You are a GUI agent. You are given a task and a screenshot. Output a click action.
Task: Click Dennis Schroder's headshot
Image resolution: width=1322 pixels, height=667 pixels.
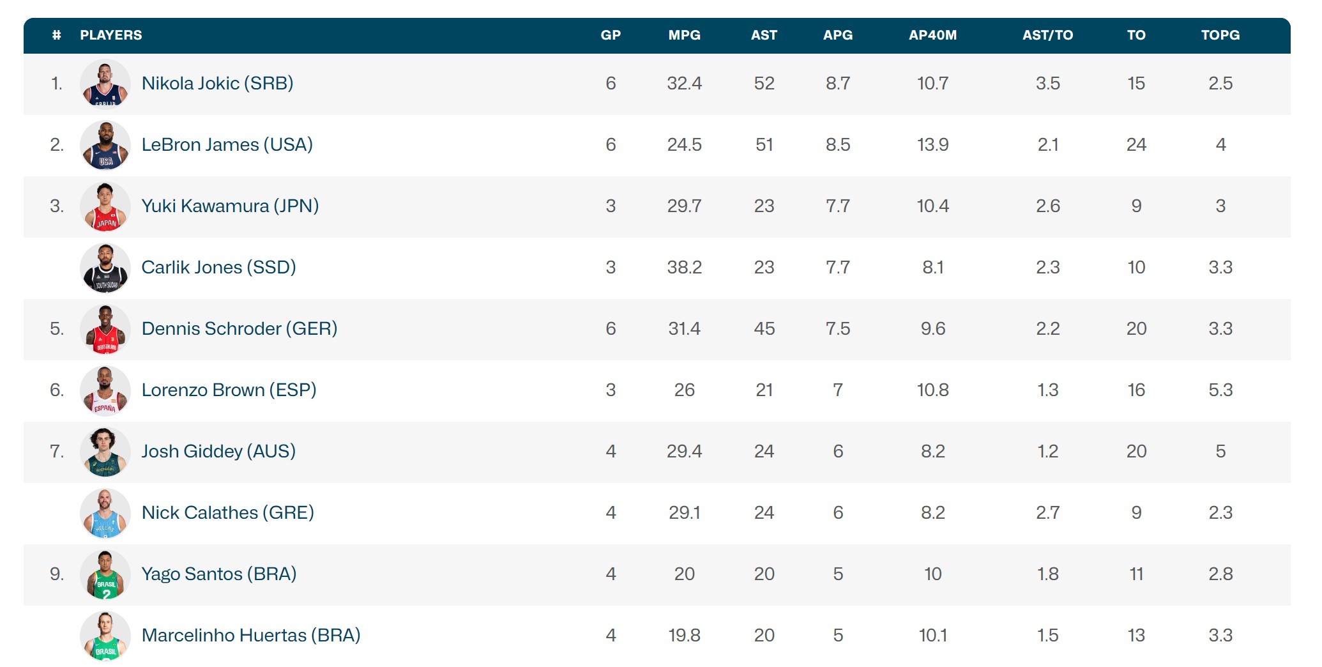[x=105, y=330]
